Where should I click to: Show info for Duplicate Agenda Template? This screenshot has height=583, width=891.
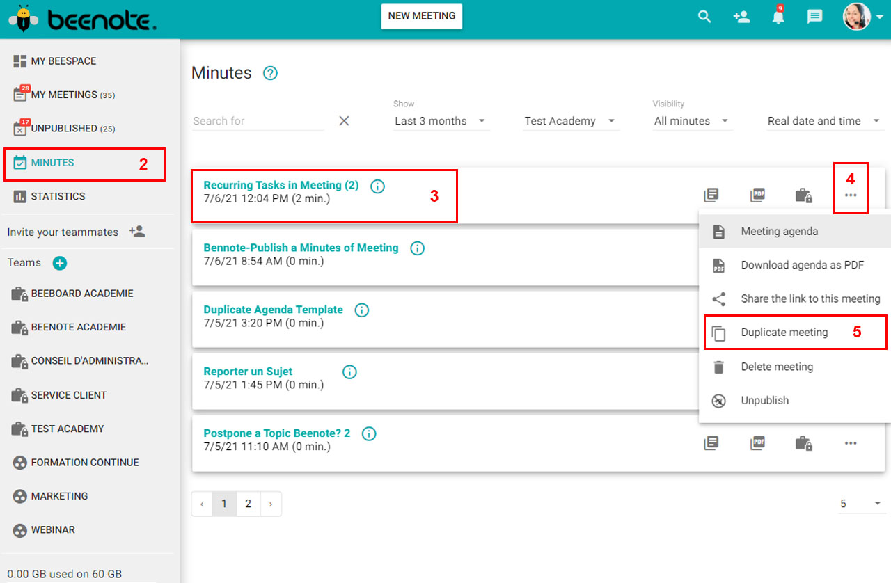362,310
